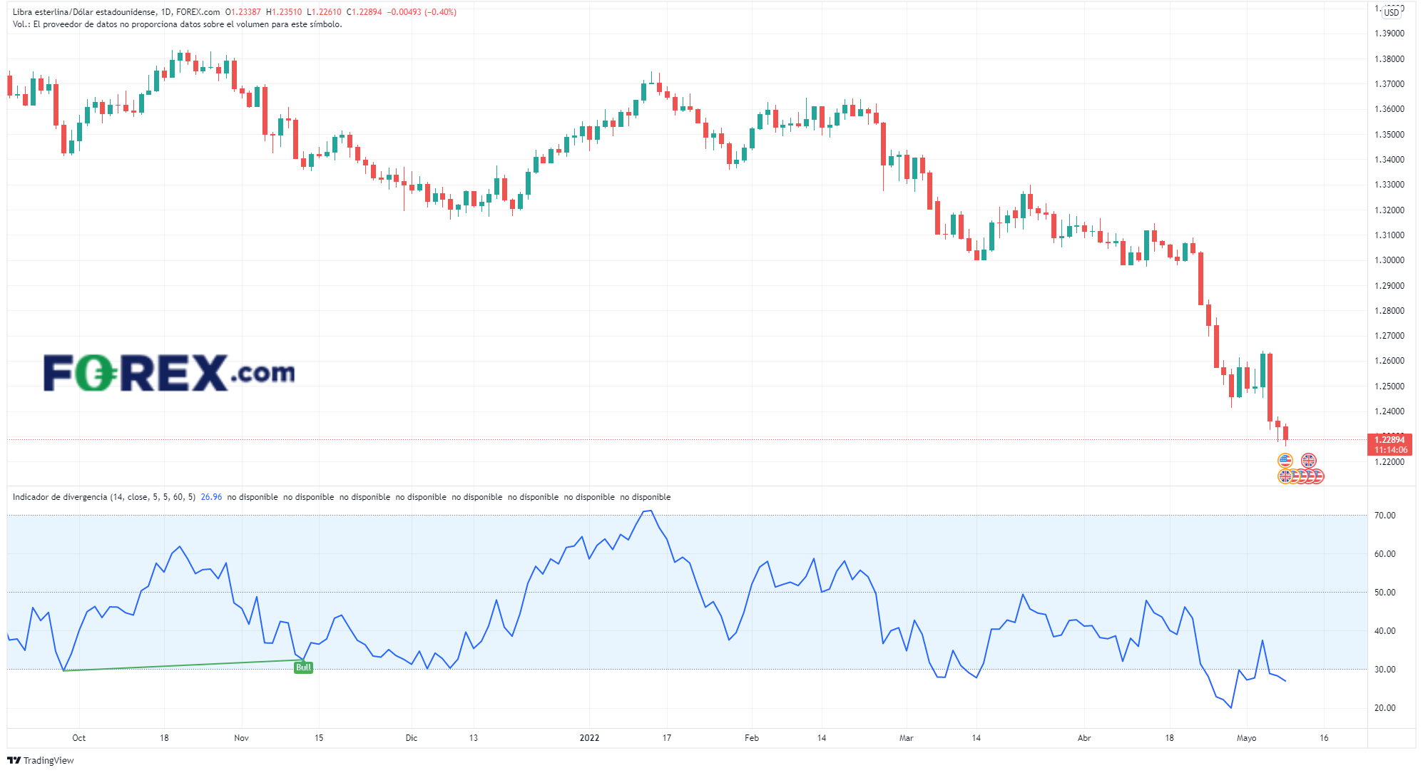This screenshot has width=1423, height=773.
Task: Click the 1.39000 price axis label
Action: pyautogui.click(x=1389, y=34)
